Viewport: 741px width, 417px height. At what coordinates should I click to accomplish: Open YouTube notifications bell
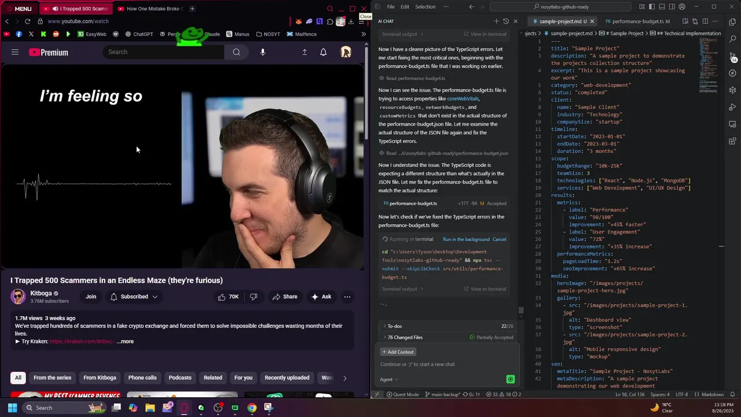(323, 52)
